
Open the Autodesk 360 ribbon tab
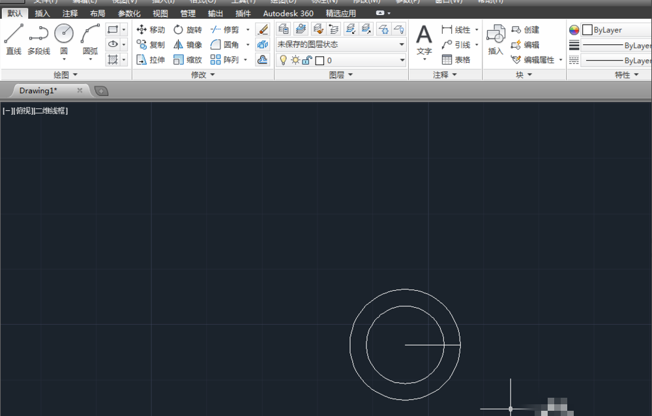[288, 13]
